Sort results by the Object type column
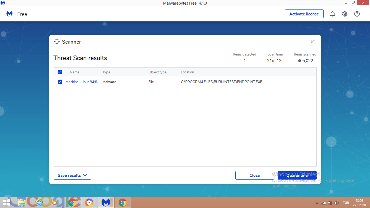370x208 pixels. tap(157, 72)
